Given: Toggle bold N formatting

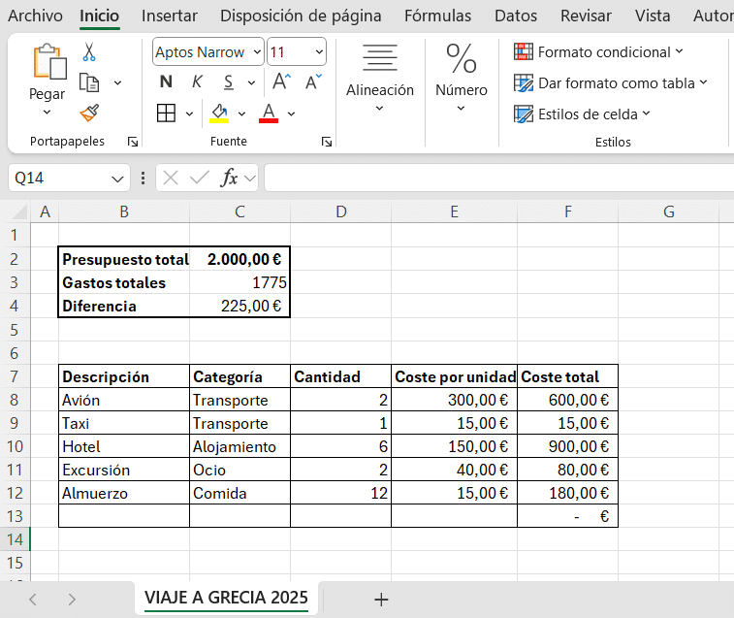Looking at the screenshot, I should pyautogui.click(x=166, y=81).
